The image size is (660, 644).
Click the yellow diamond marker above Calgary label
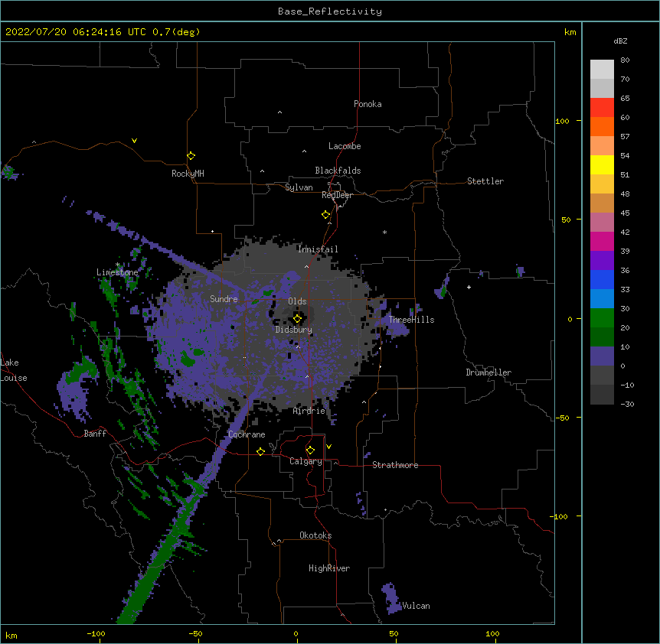point(310,450)
